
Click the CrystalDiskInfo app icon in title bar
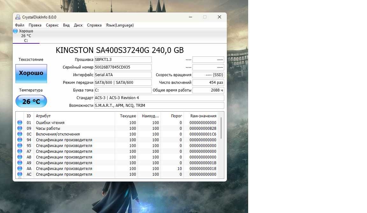click(x=18, y=17)
